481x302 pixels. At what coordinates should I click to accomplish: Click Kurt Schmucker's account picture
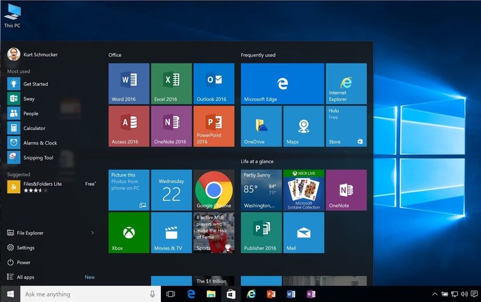click(14, 54)
